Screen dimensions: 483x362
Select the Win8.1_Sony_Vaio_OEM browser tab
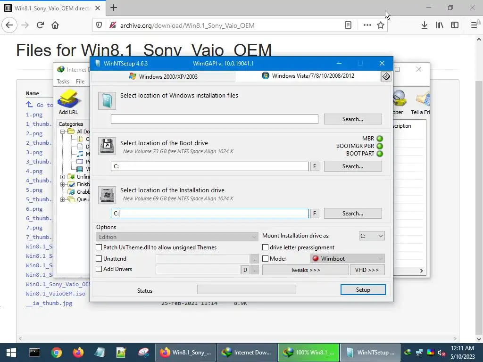pyautogui.click(x=52, y=8)
